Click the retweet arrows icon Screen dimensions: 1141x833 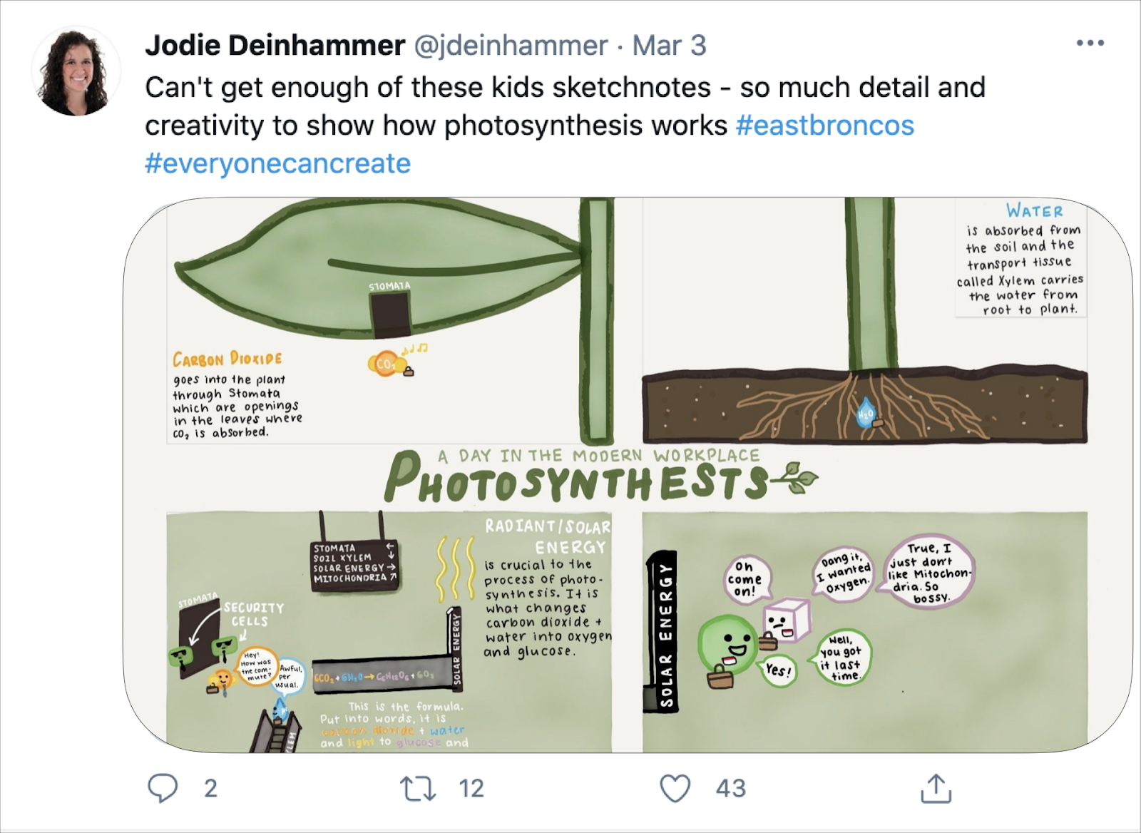click(x=418, y=789)
